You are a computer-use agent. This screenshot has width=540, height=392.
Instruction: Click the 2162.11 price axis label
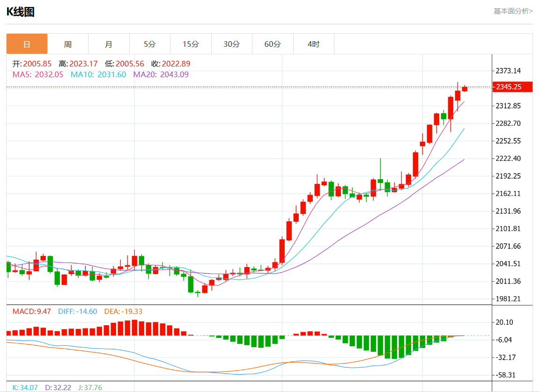pos(508,194)
